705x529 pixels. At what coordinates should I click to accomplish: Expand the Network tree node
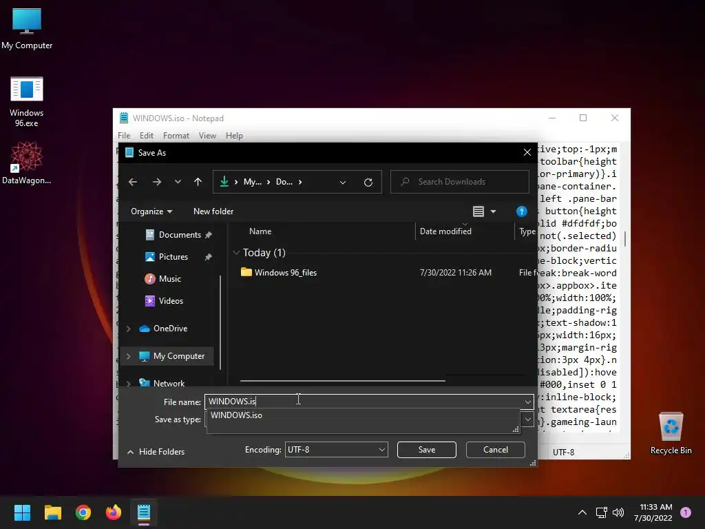click(129, 384)
